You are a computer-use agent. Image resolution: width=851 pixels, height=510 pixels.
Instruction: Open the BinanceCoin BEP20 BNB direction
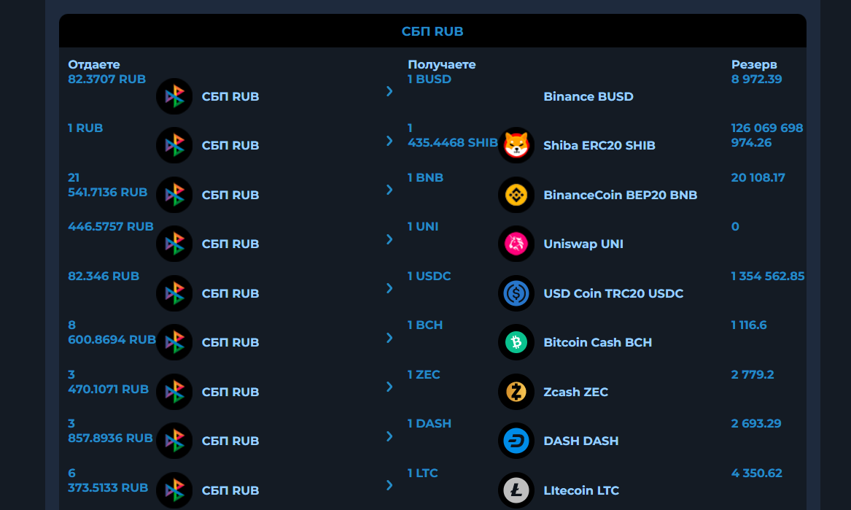pyautogui.click(x=621, y=195)
